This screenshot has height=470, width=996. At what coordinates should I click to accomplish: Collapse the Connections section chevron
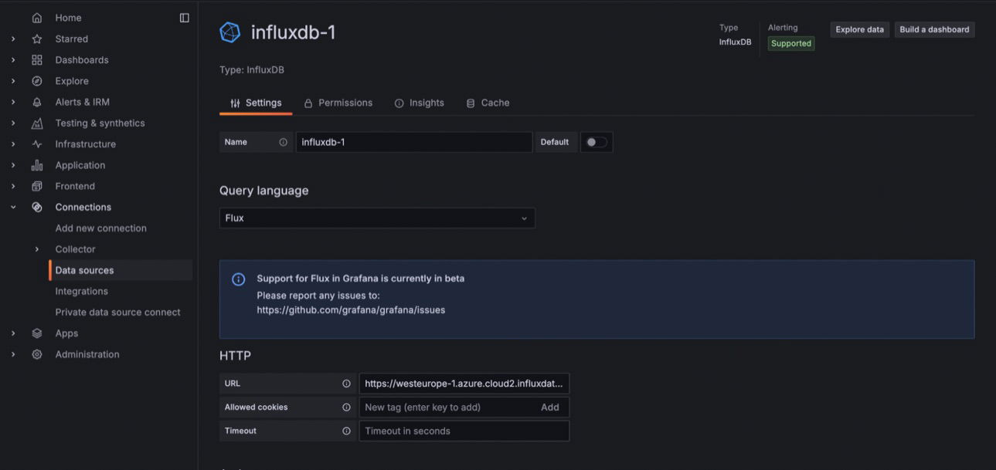[13, 207]
